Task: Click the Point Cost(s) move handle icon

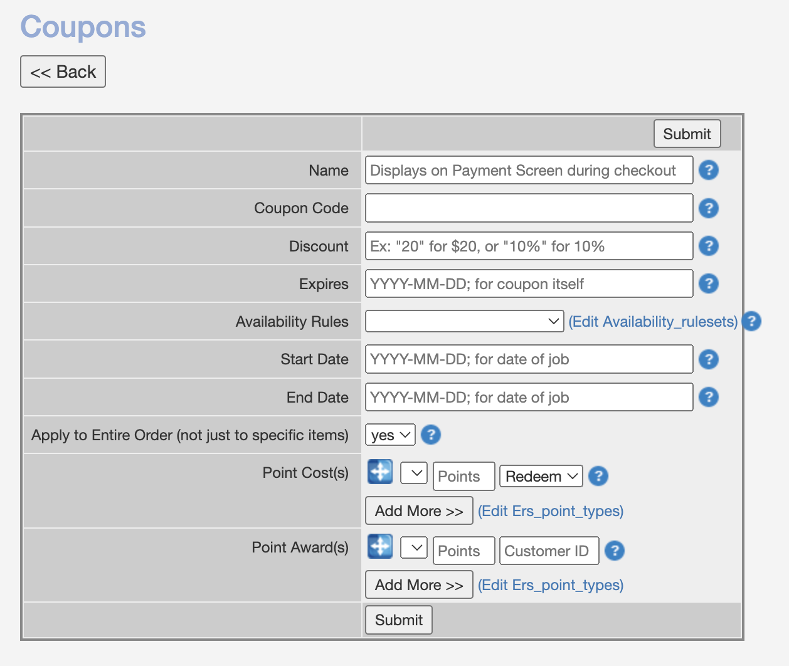Action: pyautogui.click(x=380, y=472)
